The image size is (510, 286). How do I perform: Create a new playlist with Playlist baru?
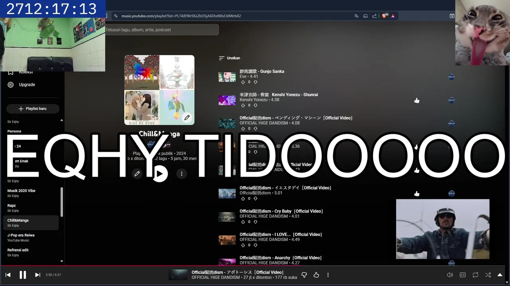pos(33,108)
